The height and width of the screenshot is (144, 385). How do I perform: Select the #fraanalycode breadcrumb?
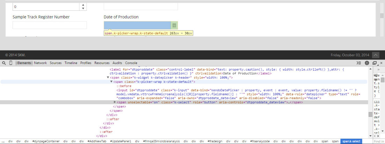(x=260, y=141)
